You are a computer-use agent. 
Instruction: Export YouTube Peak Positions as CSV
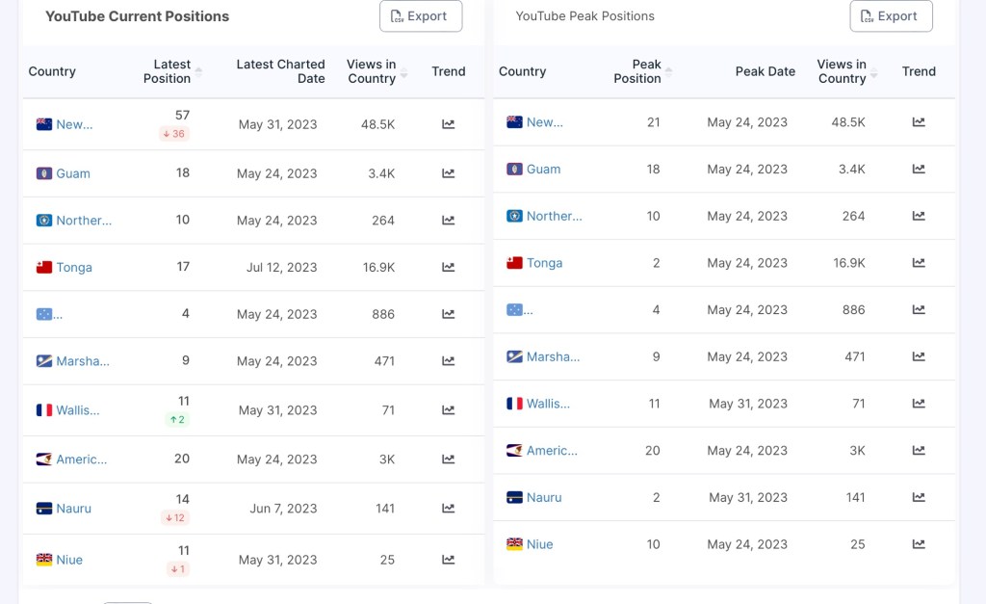(x=890, y=16)
